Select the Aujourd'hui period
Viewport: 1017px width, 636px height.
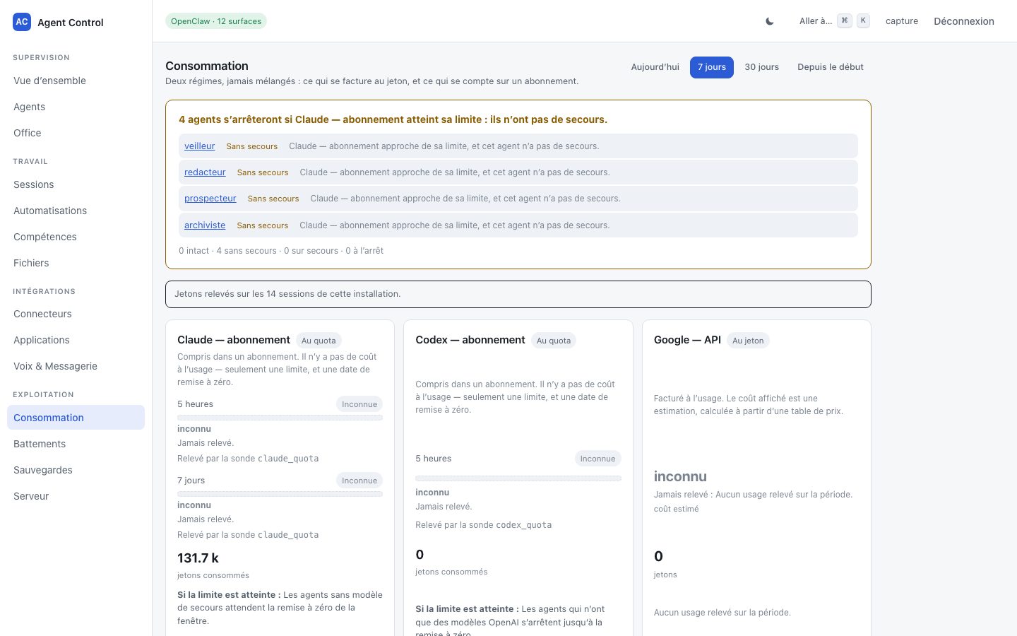[655, 67]
